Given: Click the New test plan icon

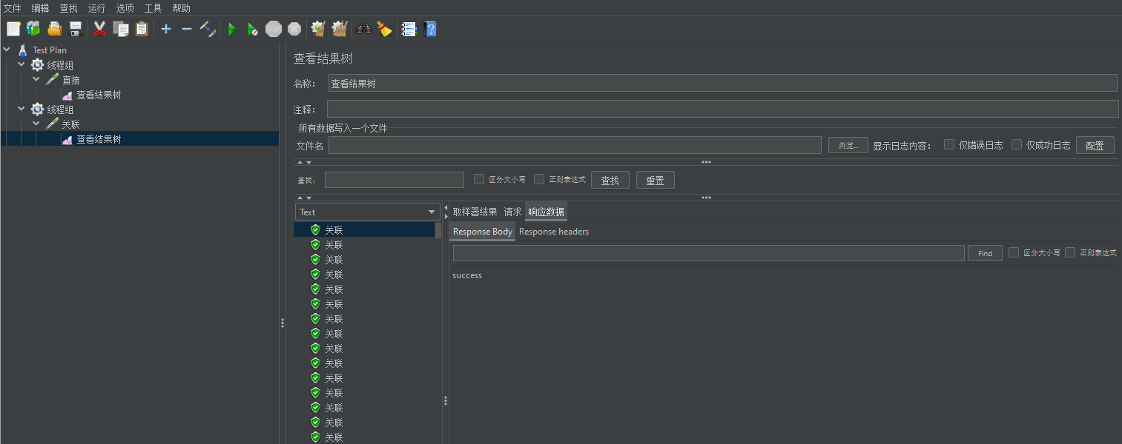Looking at the screenshot, I should click(x=13, y=29).
